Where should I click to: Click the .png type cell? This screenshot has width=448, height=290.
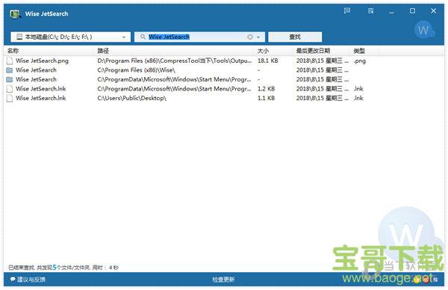359,61
